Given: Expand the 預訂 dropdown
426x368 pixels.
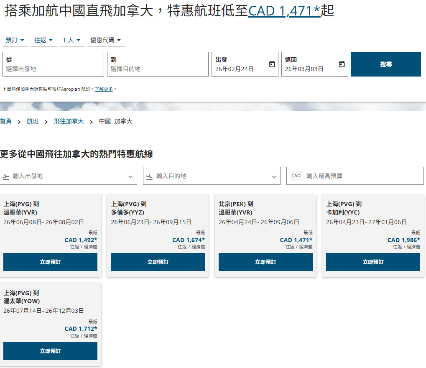Looking at the screenshot, I should 15,40.
